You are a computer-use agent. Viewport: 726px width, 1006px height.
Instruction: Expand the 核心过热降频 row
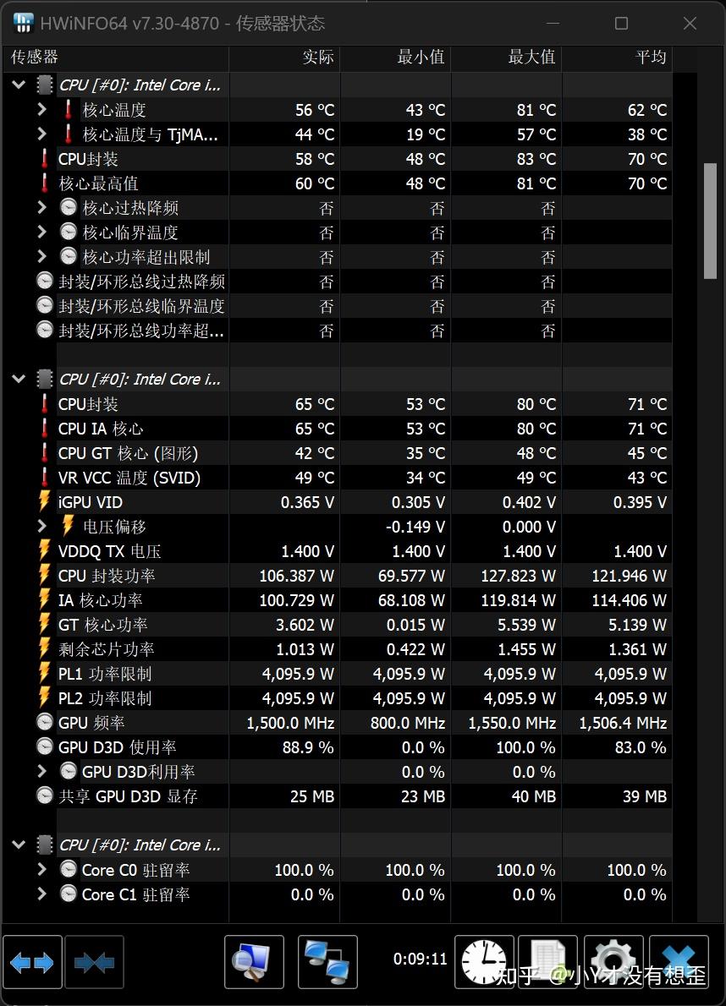(42, 207)
